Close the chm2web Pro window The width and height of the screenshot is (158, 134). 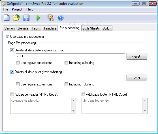[153, 4]
